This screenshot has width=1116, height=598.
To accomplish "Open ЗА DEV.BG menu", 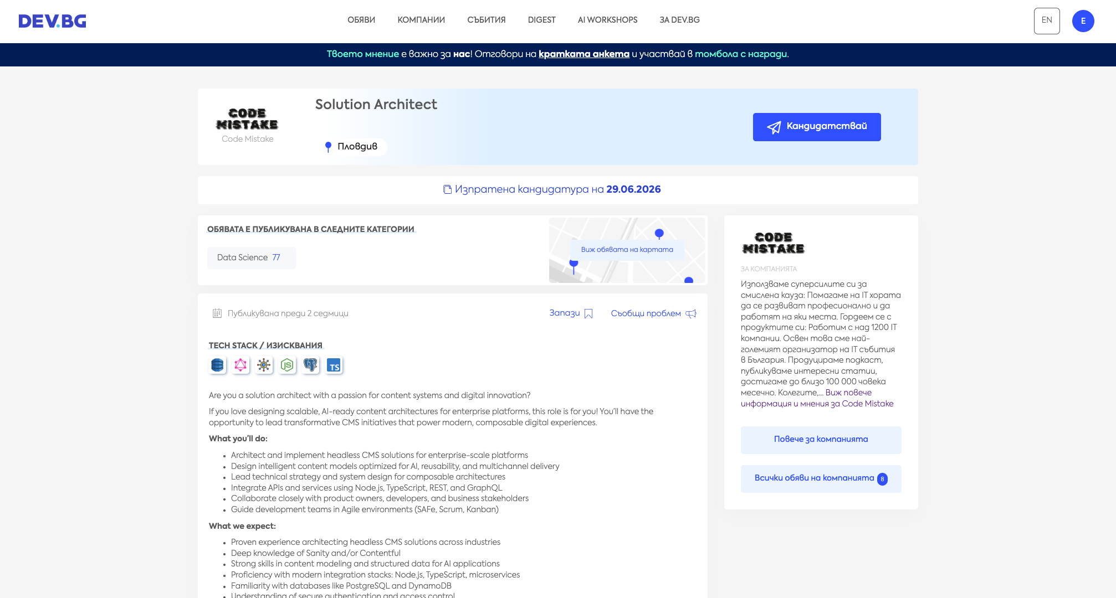I will pyautogui.click(x=679, y=20).
